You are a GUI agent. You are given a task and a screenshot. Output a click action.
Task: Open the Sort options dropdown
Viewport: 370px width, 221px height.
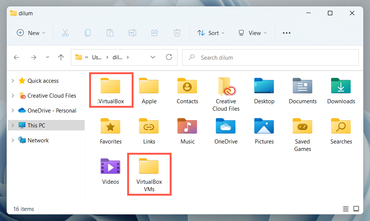coord(211,33)
